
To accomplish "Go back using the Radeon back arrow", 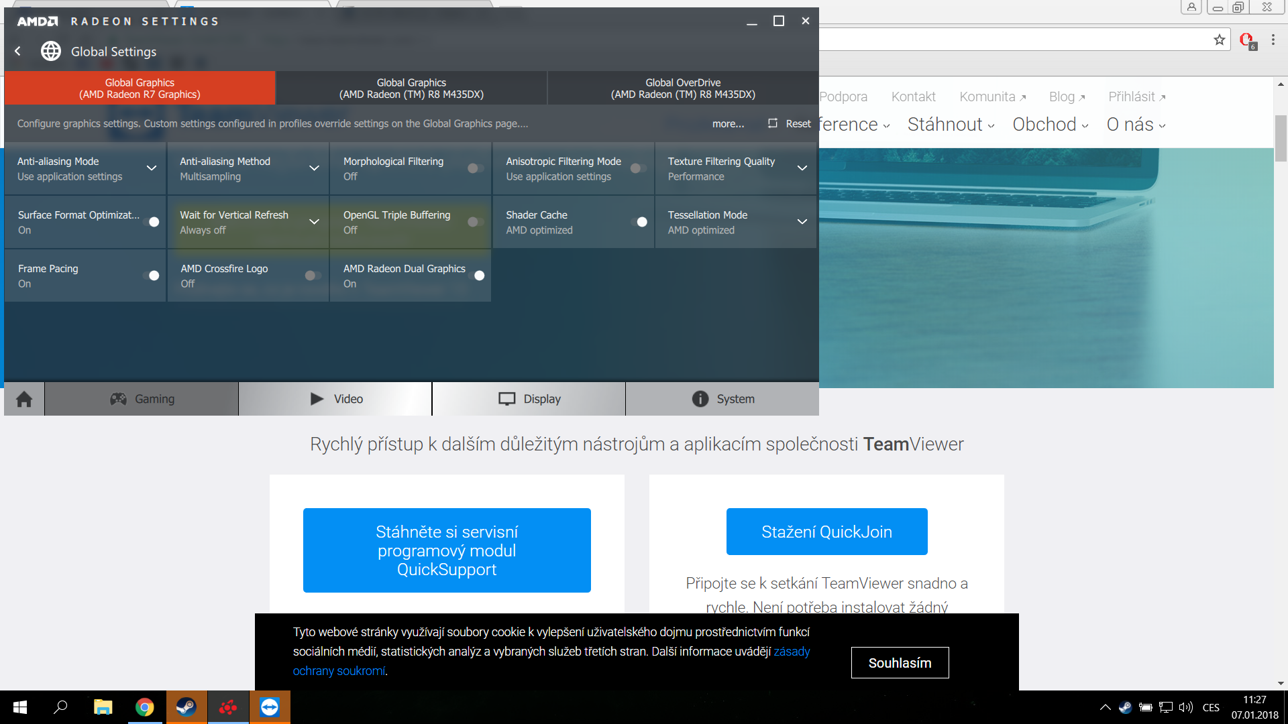I will click(18, 51).
